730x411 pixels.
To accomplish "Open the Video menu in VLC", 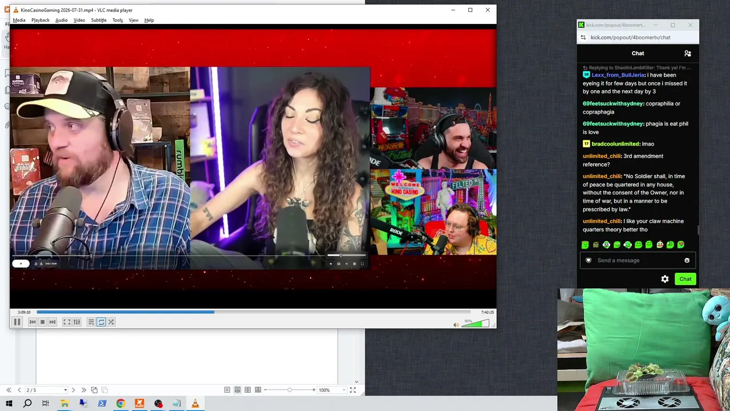I will (x=79, y=20).
